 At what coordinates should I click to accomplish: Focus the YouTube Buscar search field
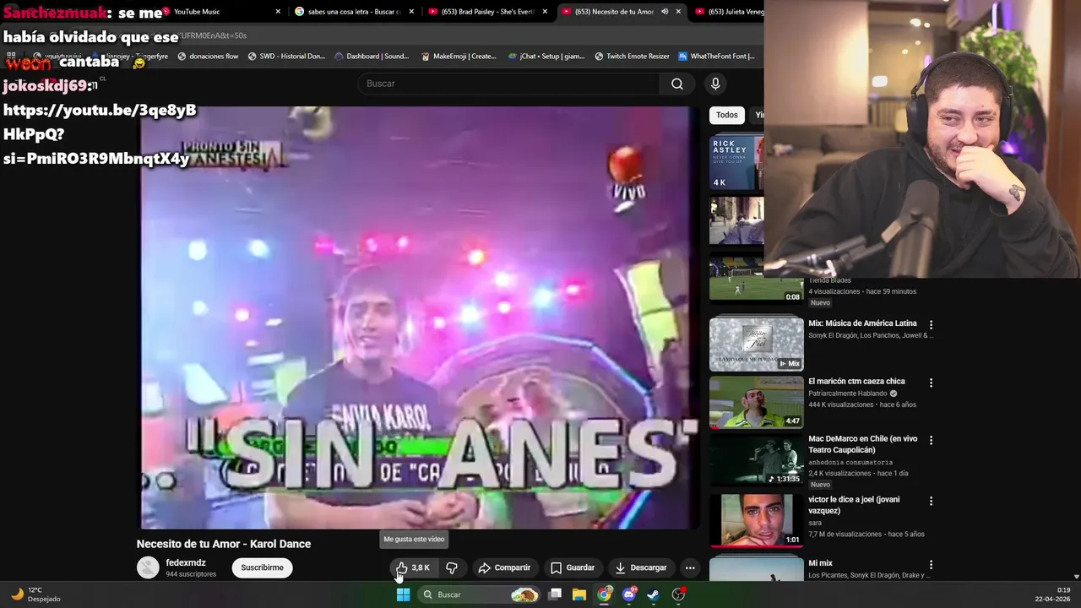pyautogui.click(x=509, y=84)
